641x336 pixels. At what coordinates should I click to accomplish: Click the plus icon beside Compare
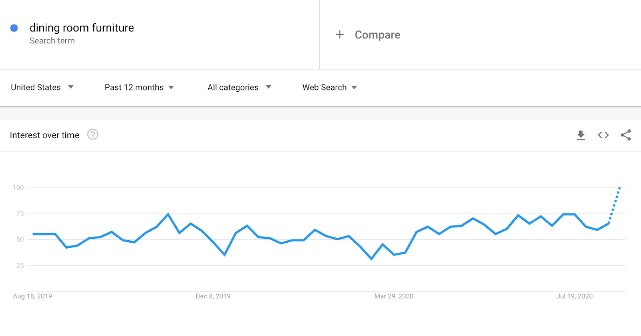(x=340, y=35)
